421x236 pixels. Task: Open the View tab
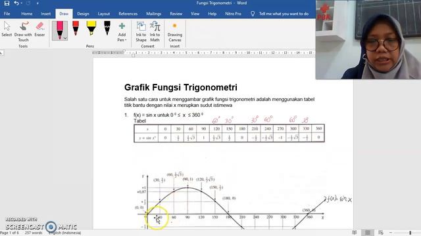pyautogui.click(x=195, y=14)
